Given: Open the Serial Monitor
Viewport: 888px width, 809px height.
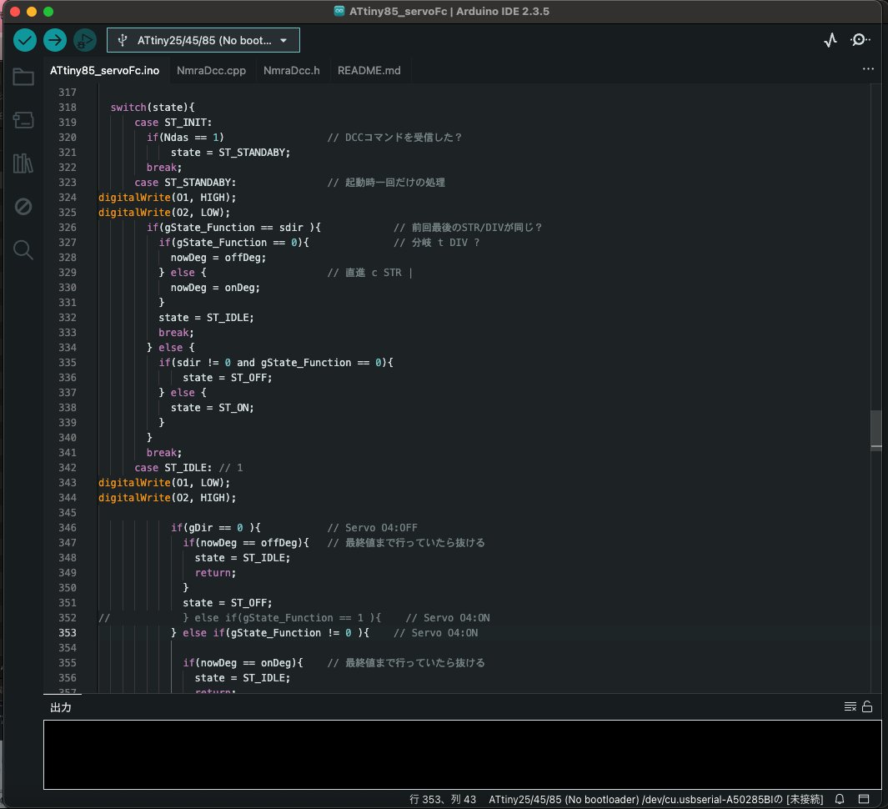Looking at the screenshot, I should (860, 40).
